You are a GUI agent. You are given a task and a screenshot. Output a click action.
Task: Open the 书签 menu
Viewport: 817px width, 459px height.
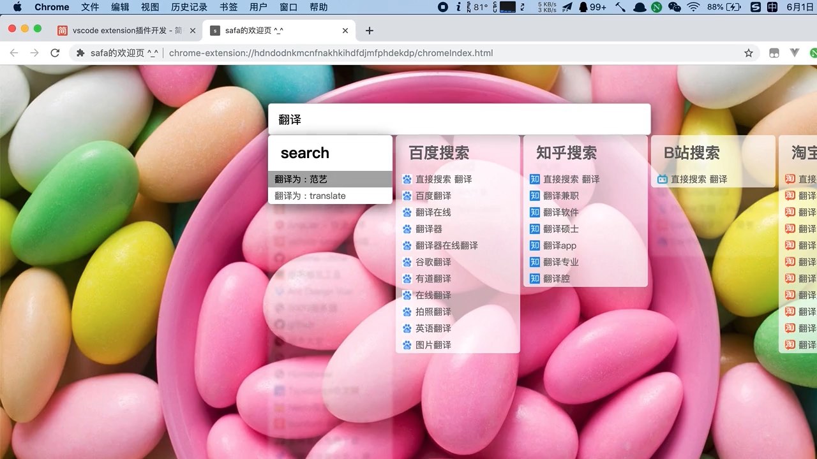pos(229,7)
